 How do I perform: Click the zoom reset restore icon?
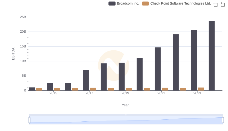click(x=223, y=4)
